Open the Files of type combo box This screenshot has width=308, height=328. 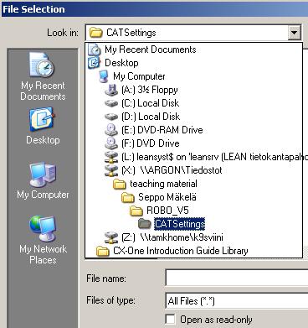237,301
